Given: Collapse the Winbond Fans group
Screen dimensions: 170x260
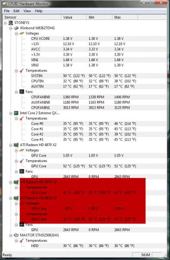Looking at the screenshot, I should (16, 92).
